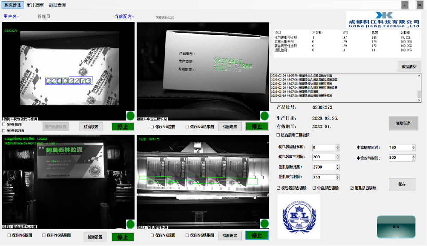Decrease 枕包袋吹气时间 with down arrow

click(x=337, y=158)
